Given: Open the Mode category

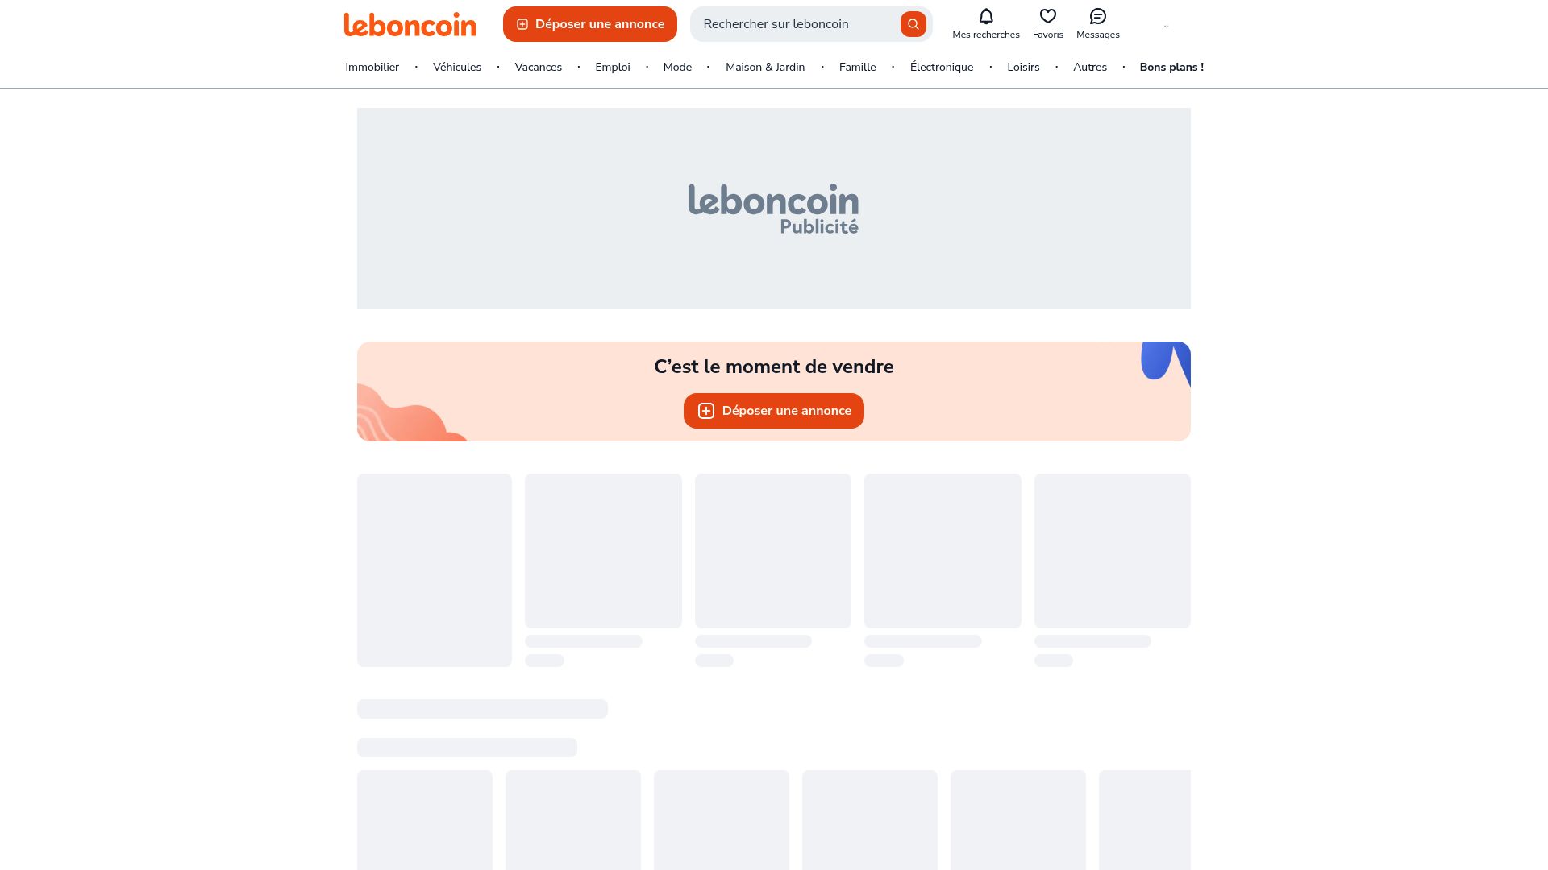Looking at the screenshot, I should point(677,67).
